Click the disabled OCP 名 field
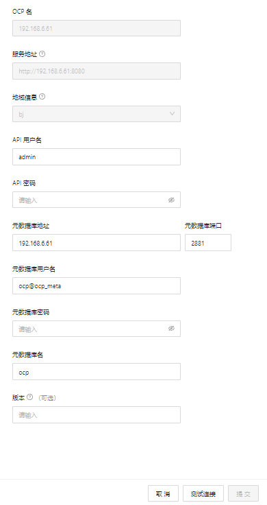Screen dimensions: 267x505 pos(97,28)
